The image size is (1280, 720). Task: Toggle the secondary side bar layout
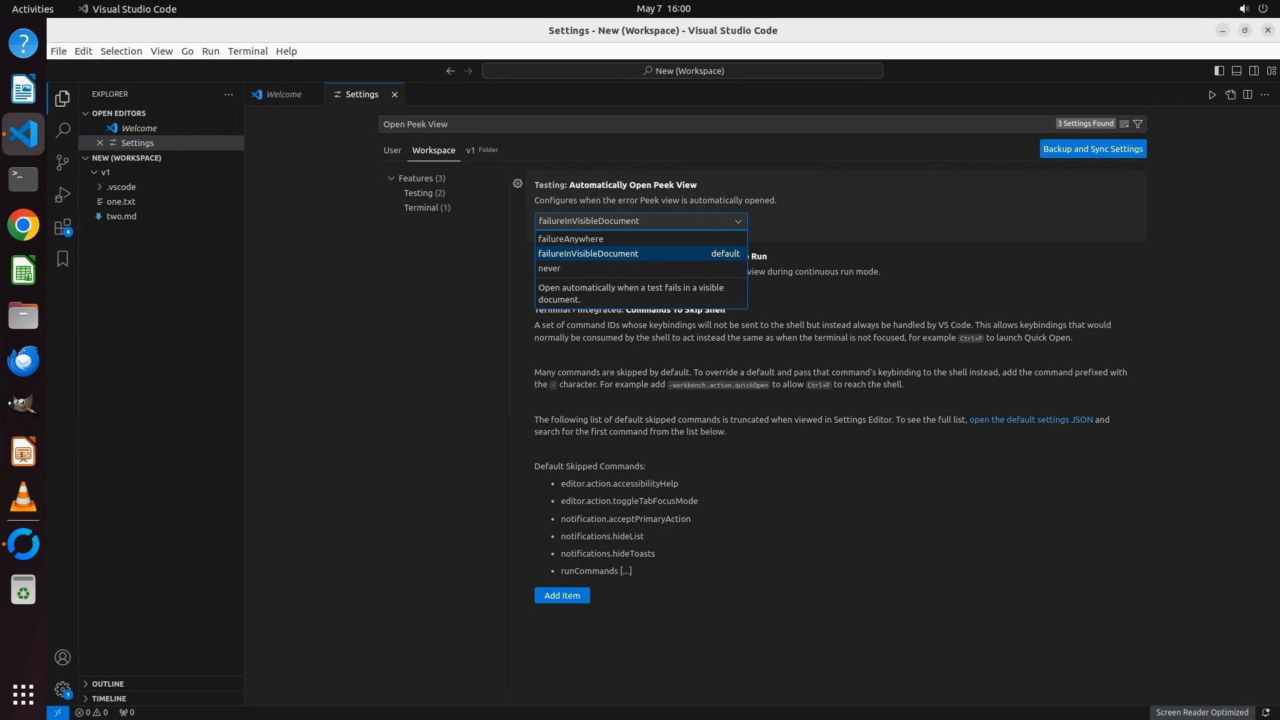[1254, 71]
